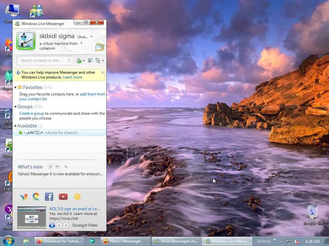Open the Facebook tab icon
The height and width of the screenshot is (246, 329).
49,197
